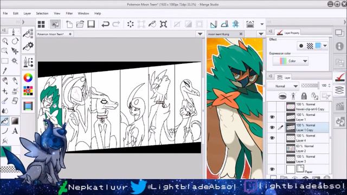Open the command bar overflow dropdown arrow
The image size is (347, 195).
(x=262, y=24)
